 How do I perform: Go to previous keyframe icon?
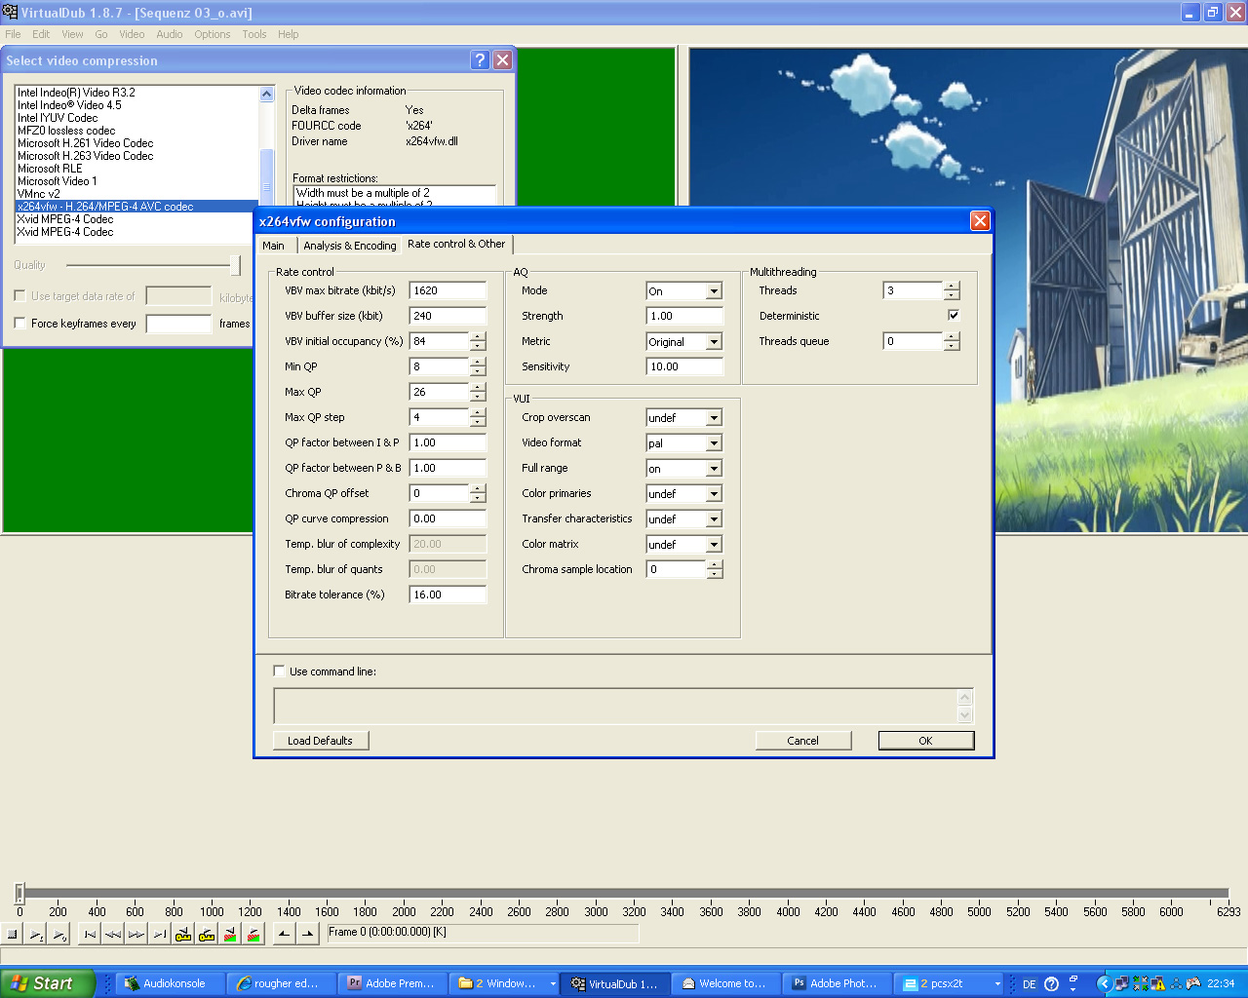pos(183,934)
